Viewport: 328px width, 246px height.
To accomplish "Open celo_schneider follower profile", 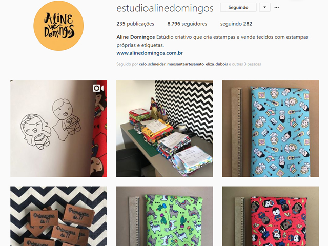I will (152, 64).
